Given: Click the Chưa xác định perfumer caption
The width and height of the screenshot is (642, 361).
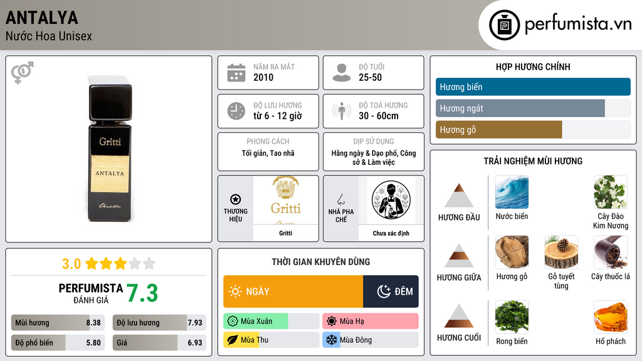Looking at the screenshot, I should 391,233.
